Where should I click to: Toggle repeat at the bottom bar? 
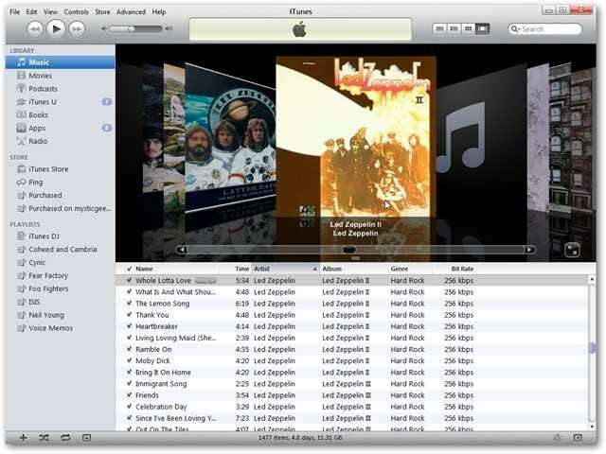point(65,437)
